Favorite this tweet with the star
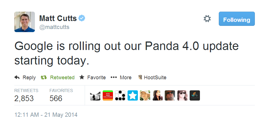 point(93,78)
